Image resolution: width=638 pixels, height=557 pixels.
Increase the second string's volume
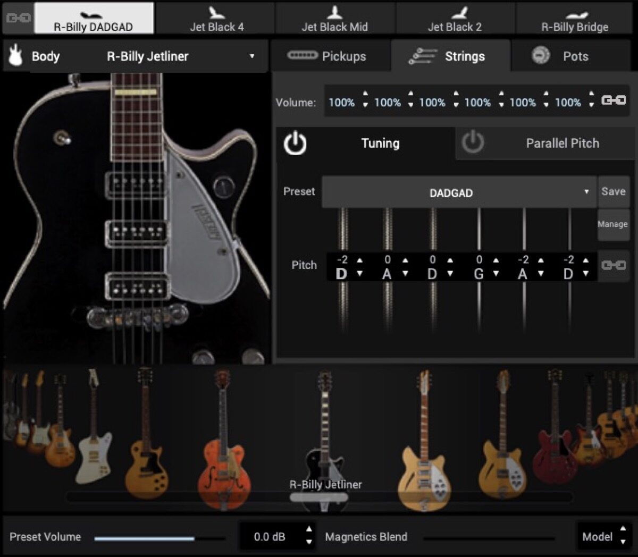(x=410, y=94)
